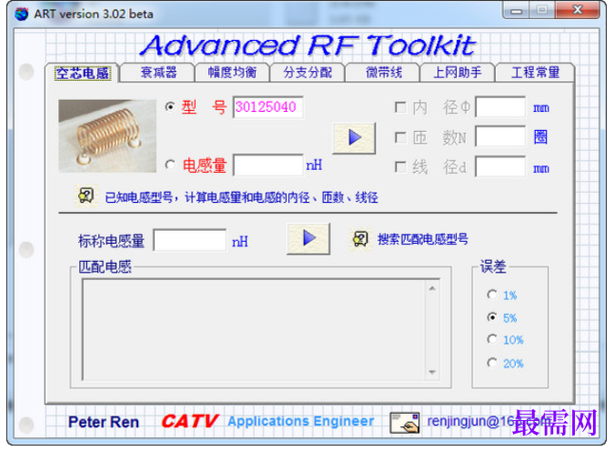Go to the 微带线 tab
The height and width of the screenshot is (451, 614).
tap(383, 73)
